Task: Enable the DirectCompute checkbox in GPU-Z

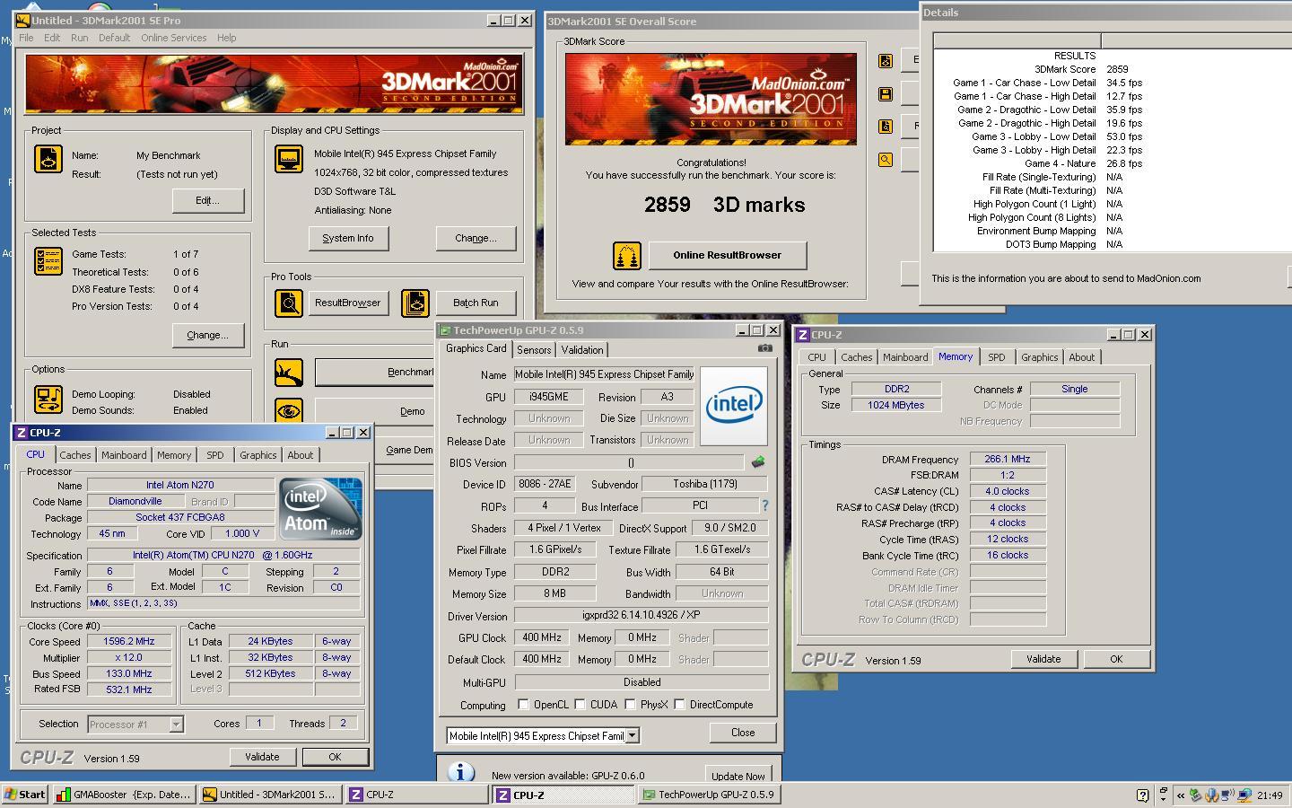Action: (x=679, y=705)
